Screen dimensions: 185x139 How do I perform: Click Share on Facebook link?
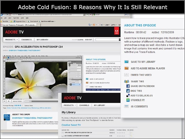[143, 86]
